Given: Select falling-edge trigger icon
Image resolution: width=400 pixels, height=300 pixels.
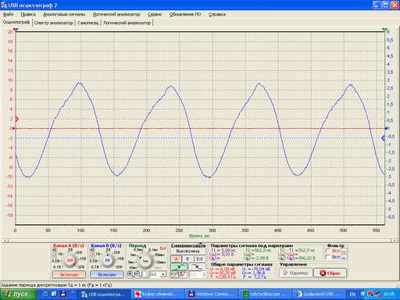Looking at the screenshot, I should click(x=197, y=266).
